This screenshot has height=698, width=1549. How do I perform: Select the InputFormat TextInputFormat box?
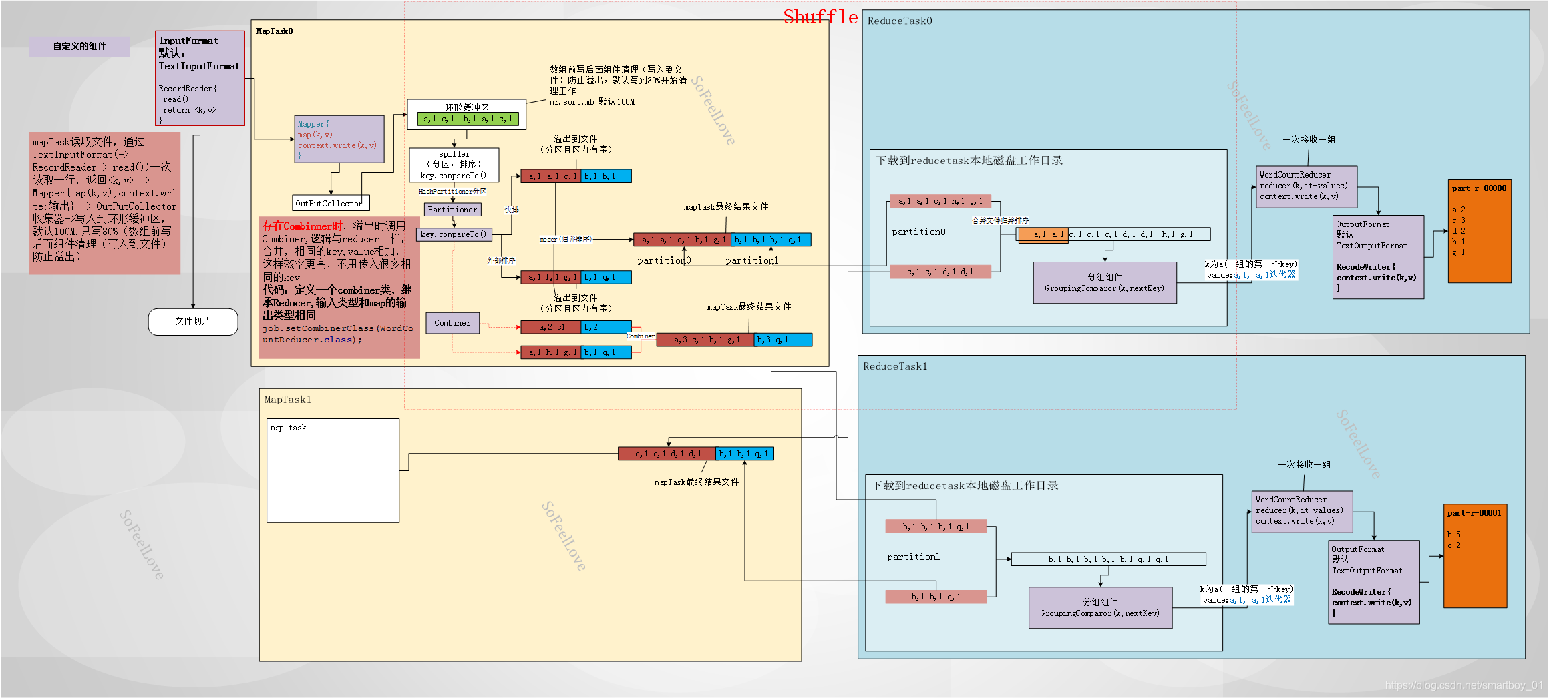point(200,78)
